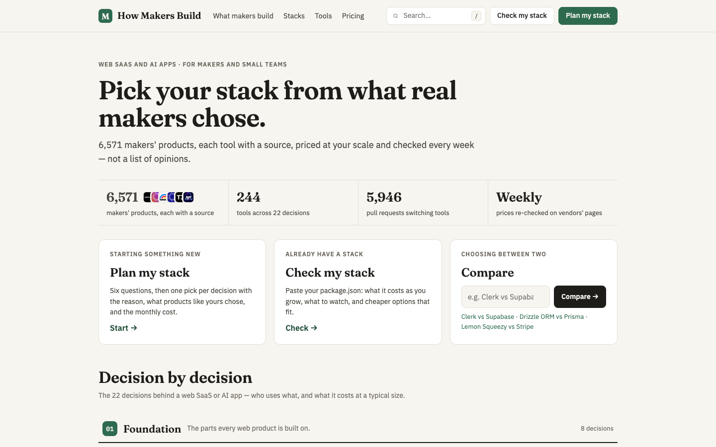Click the 'Plan my stack' card heading

point(150,273)
